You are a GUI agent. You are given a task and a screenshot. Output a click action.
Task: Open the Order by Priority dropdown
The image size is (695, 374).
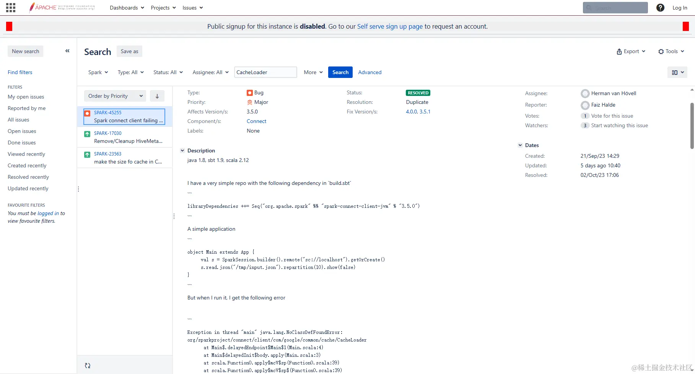pos(116,96)
